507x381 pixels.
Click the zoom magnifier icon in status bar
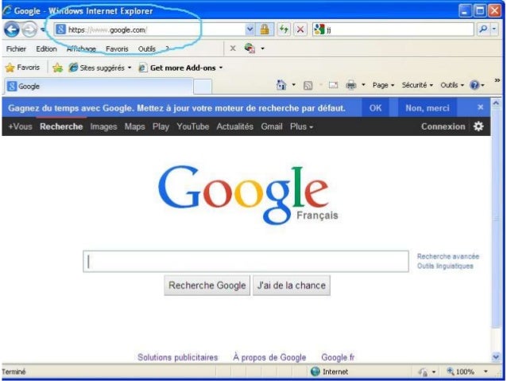pyautogui.click(x=451, y=371)
